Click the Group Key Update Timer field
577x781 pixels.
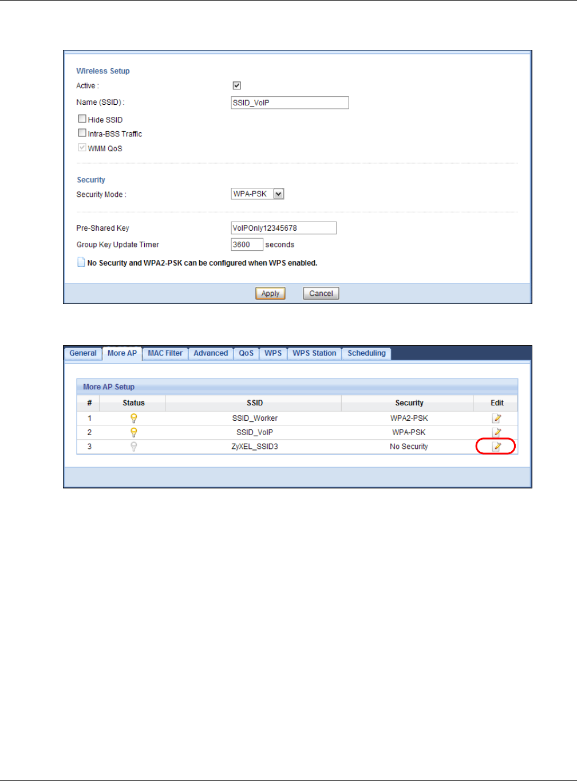click(247, 244)
